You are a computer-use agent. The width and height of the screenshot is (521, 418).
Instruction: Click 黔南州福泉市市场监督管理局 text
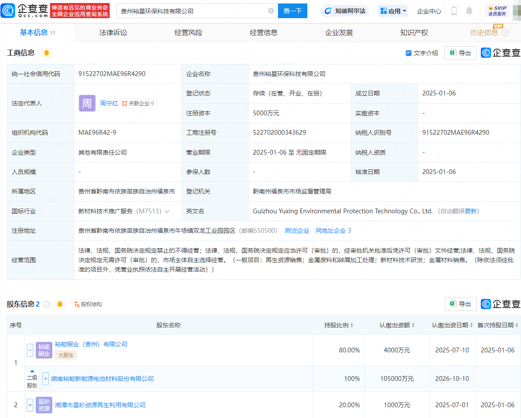[292, 191]
